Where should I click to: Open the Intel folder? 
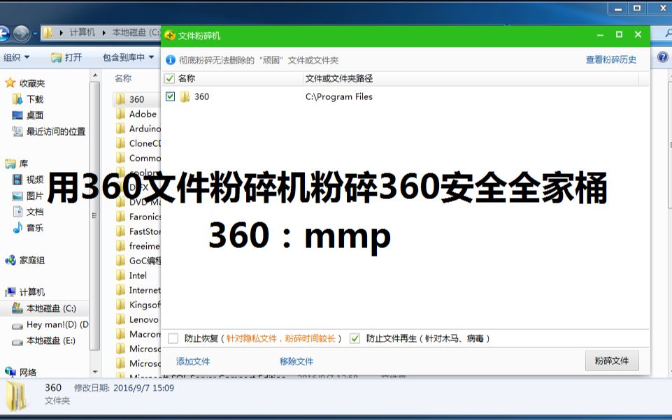(x=137, y=275)
